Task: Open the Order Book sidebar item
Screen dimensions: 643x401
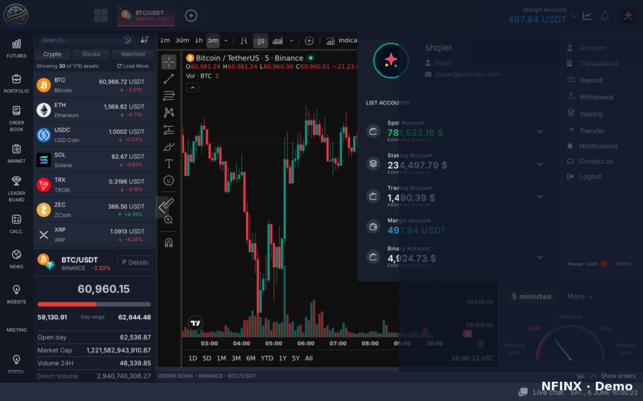Action: 16,119
